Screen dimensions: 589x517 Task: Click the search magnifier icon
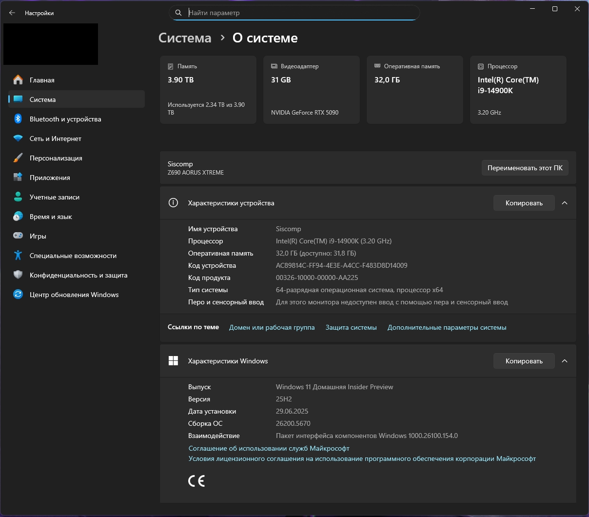point(178,13)
